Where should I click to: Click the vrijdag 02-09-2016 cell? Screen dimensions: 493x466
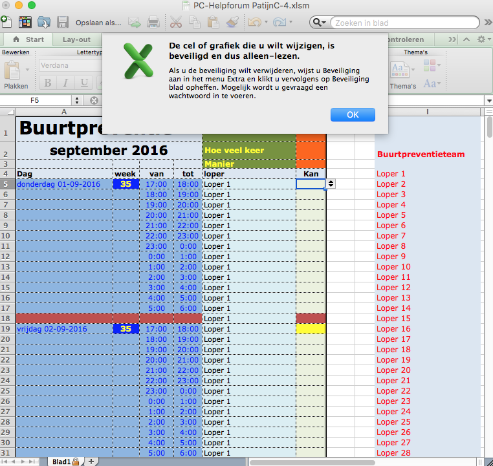(x=64, y=329)
